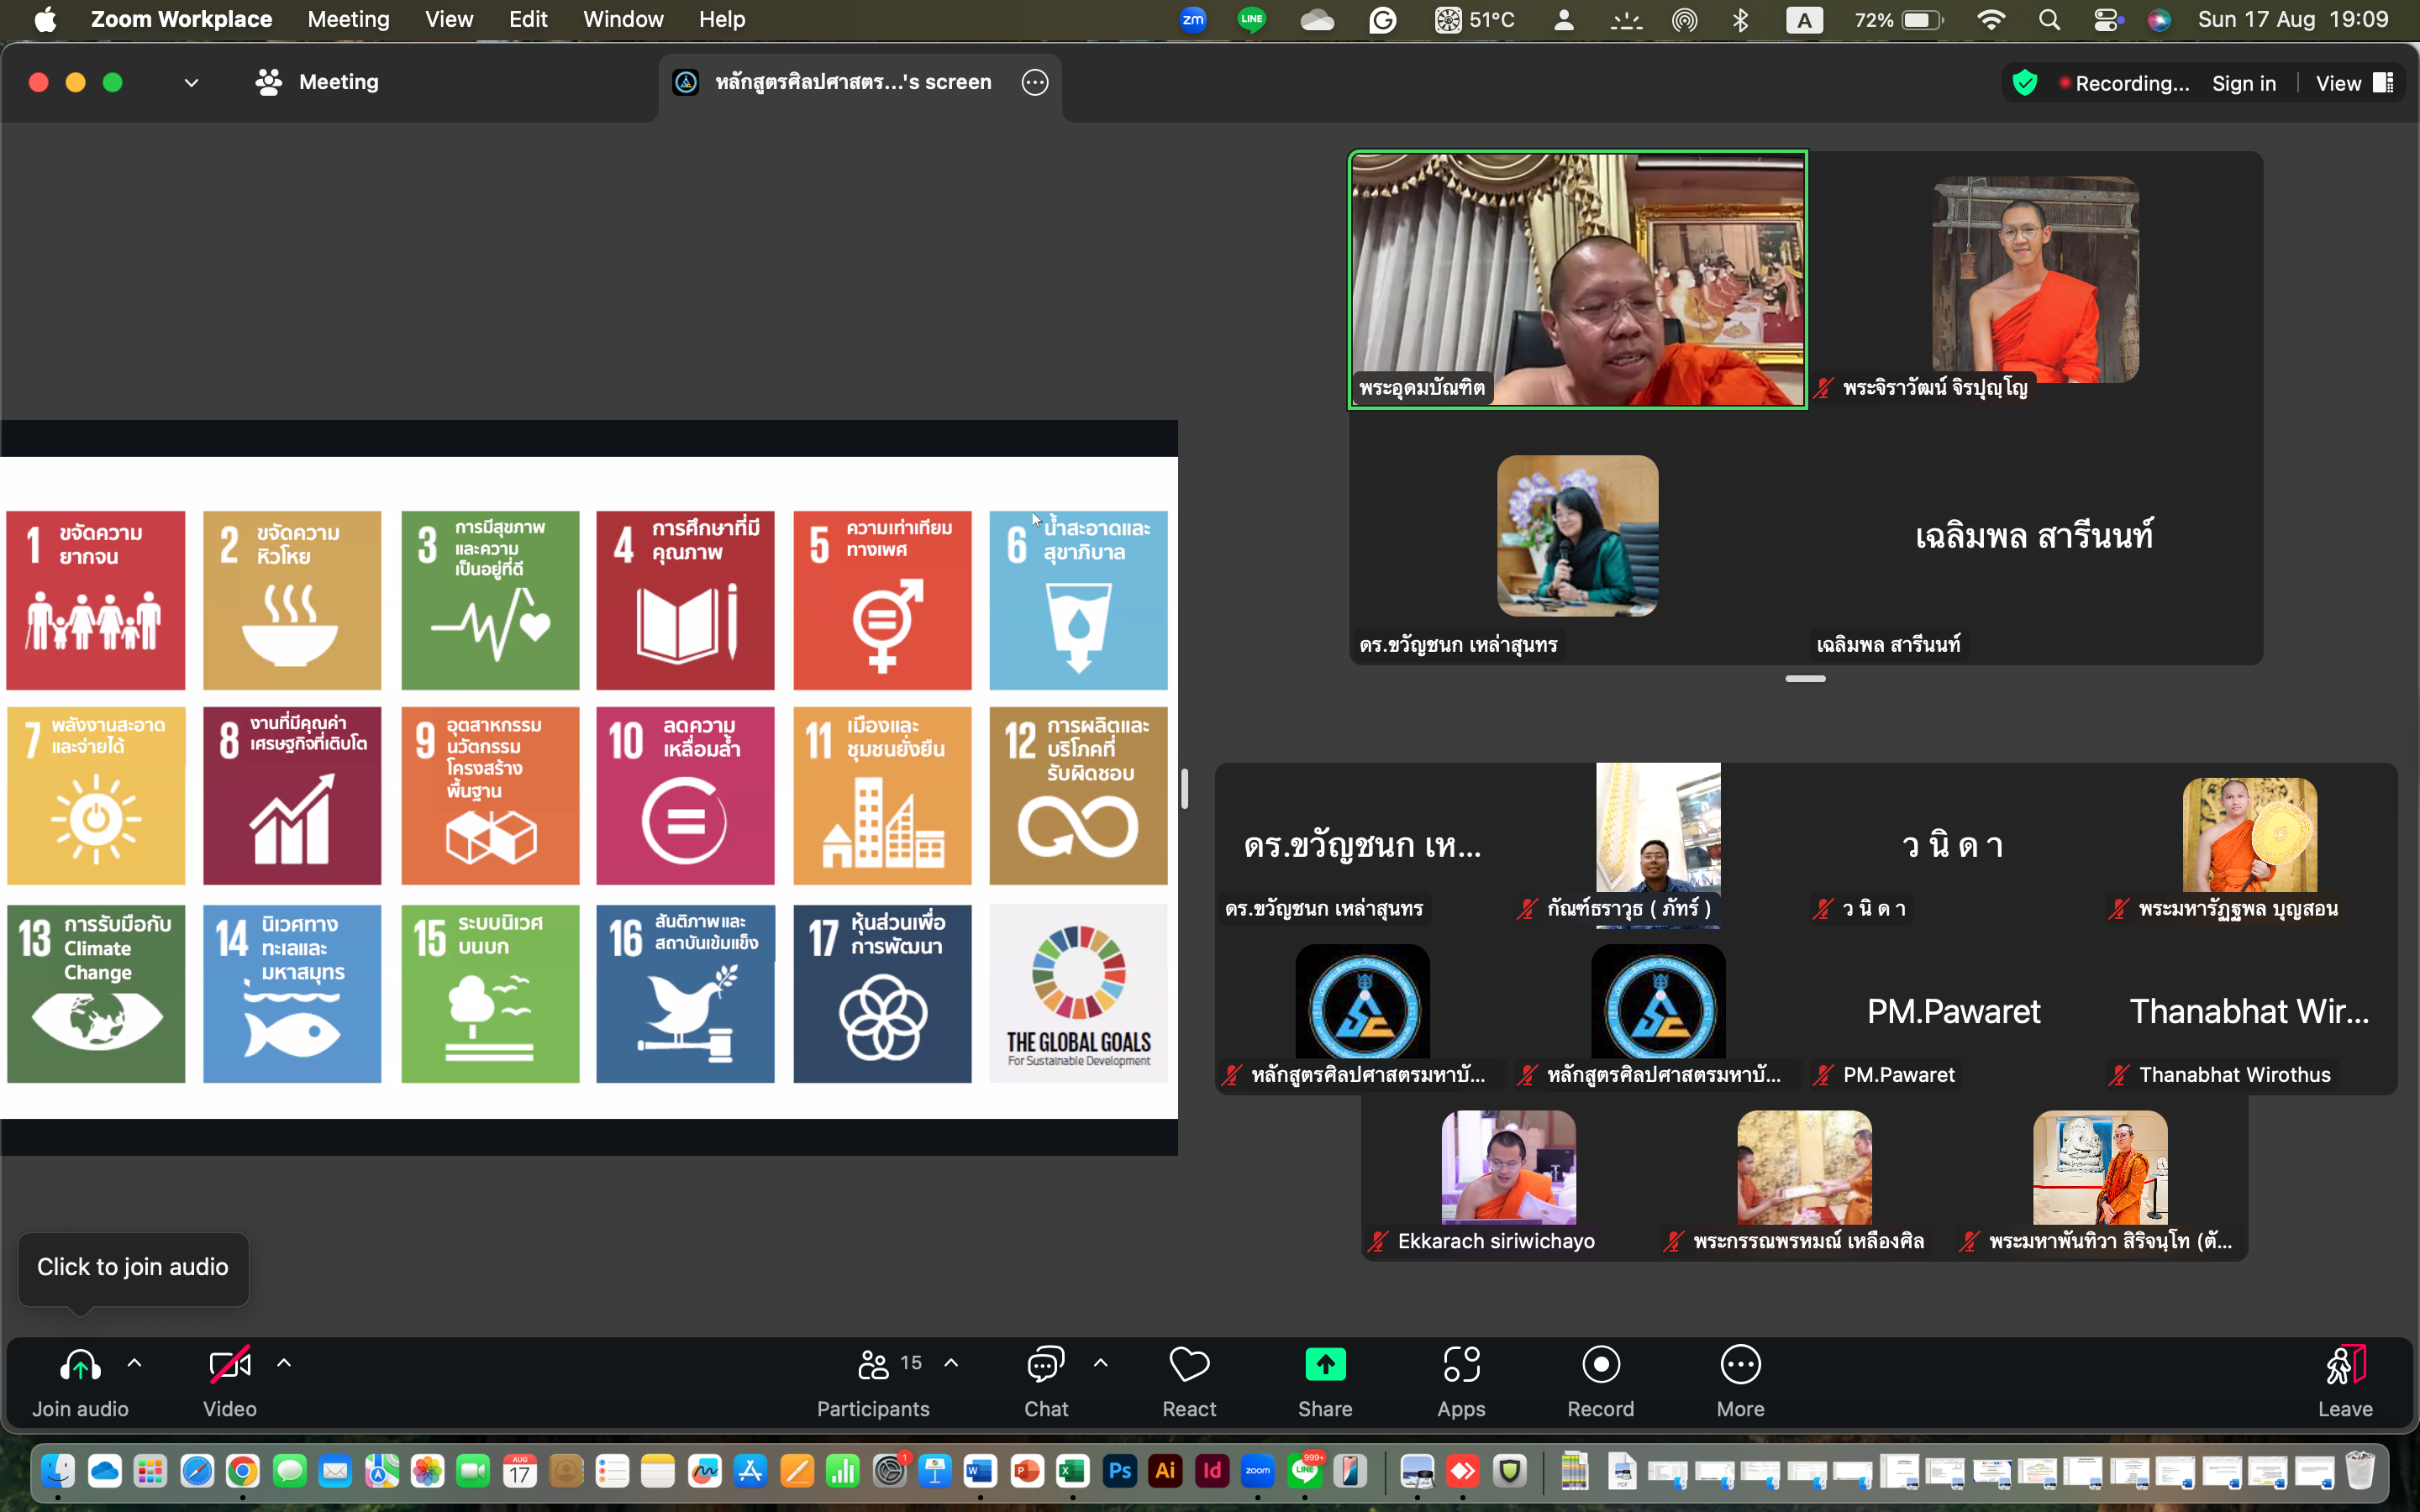The height and width of the screenshot is (1512, 2420).
Task: Click the green encryption shield icon
Action: pos(2025,83)
